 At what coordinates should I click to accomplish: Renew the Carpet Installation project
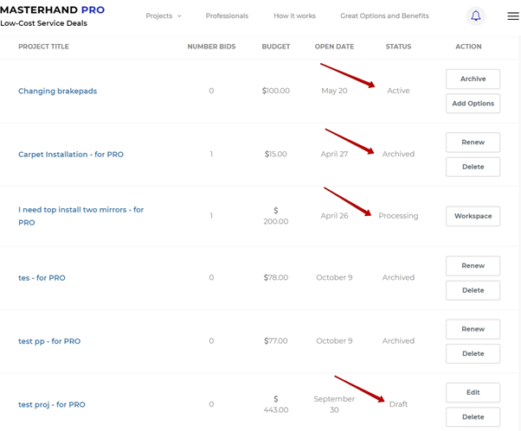pyautogui.click(x=473, y=143)
